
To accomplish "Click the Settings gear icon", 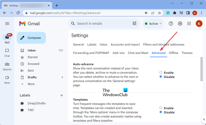I will coord(180,24).
